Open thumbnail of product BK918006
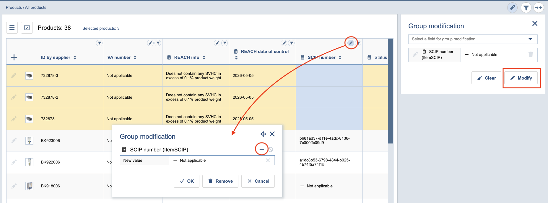Viewport: 548px width, 203px height. pyautogui.click(x=29, y=186)
